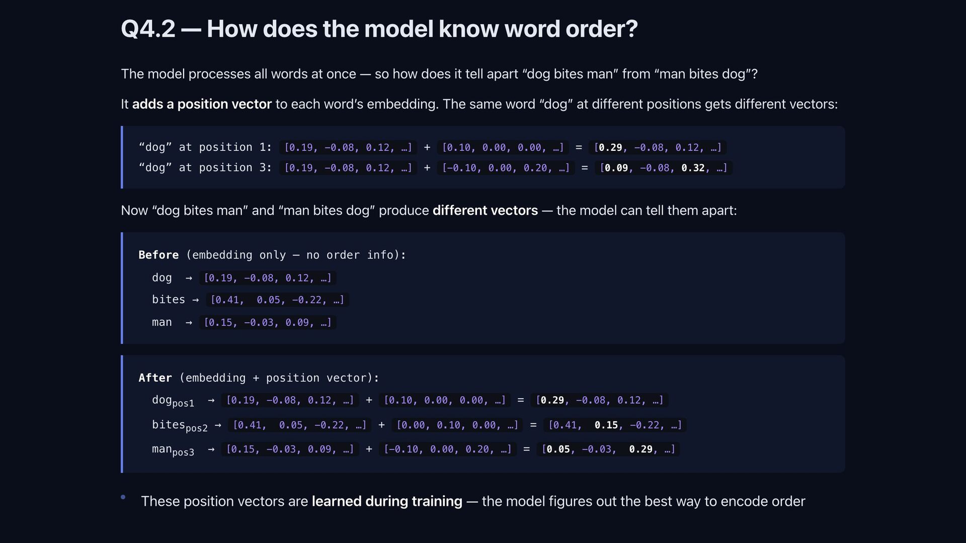966x543 pixels.
Task: Click the embedding vector in the position 1 row
Action: tap(348, 147)
